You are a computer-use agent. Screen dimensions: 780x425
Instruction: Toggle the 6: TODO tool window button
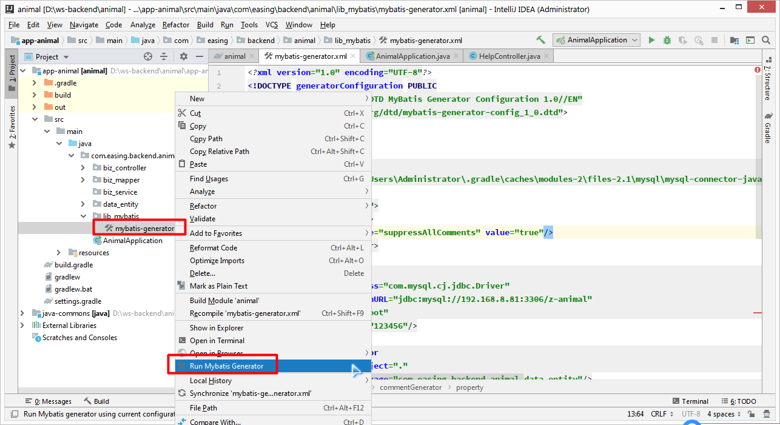click(x=738, y=401)
